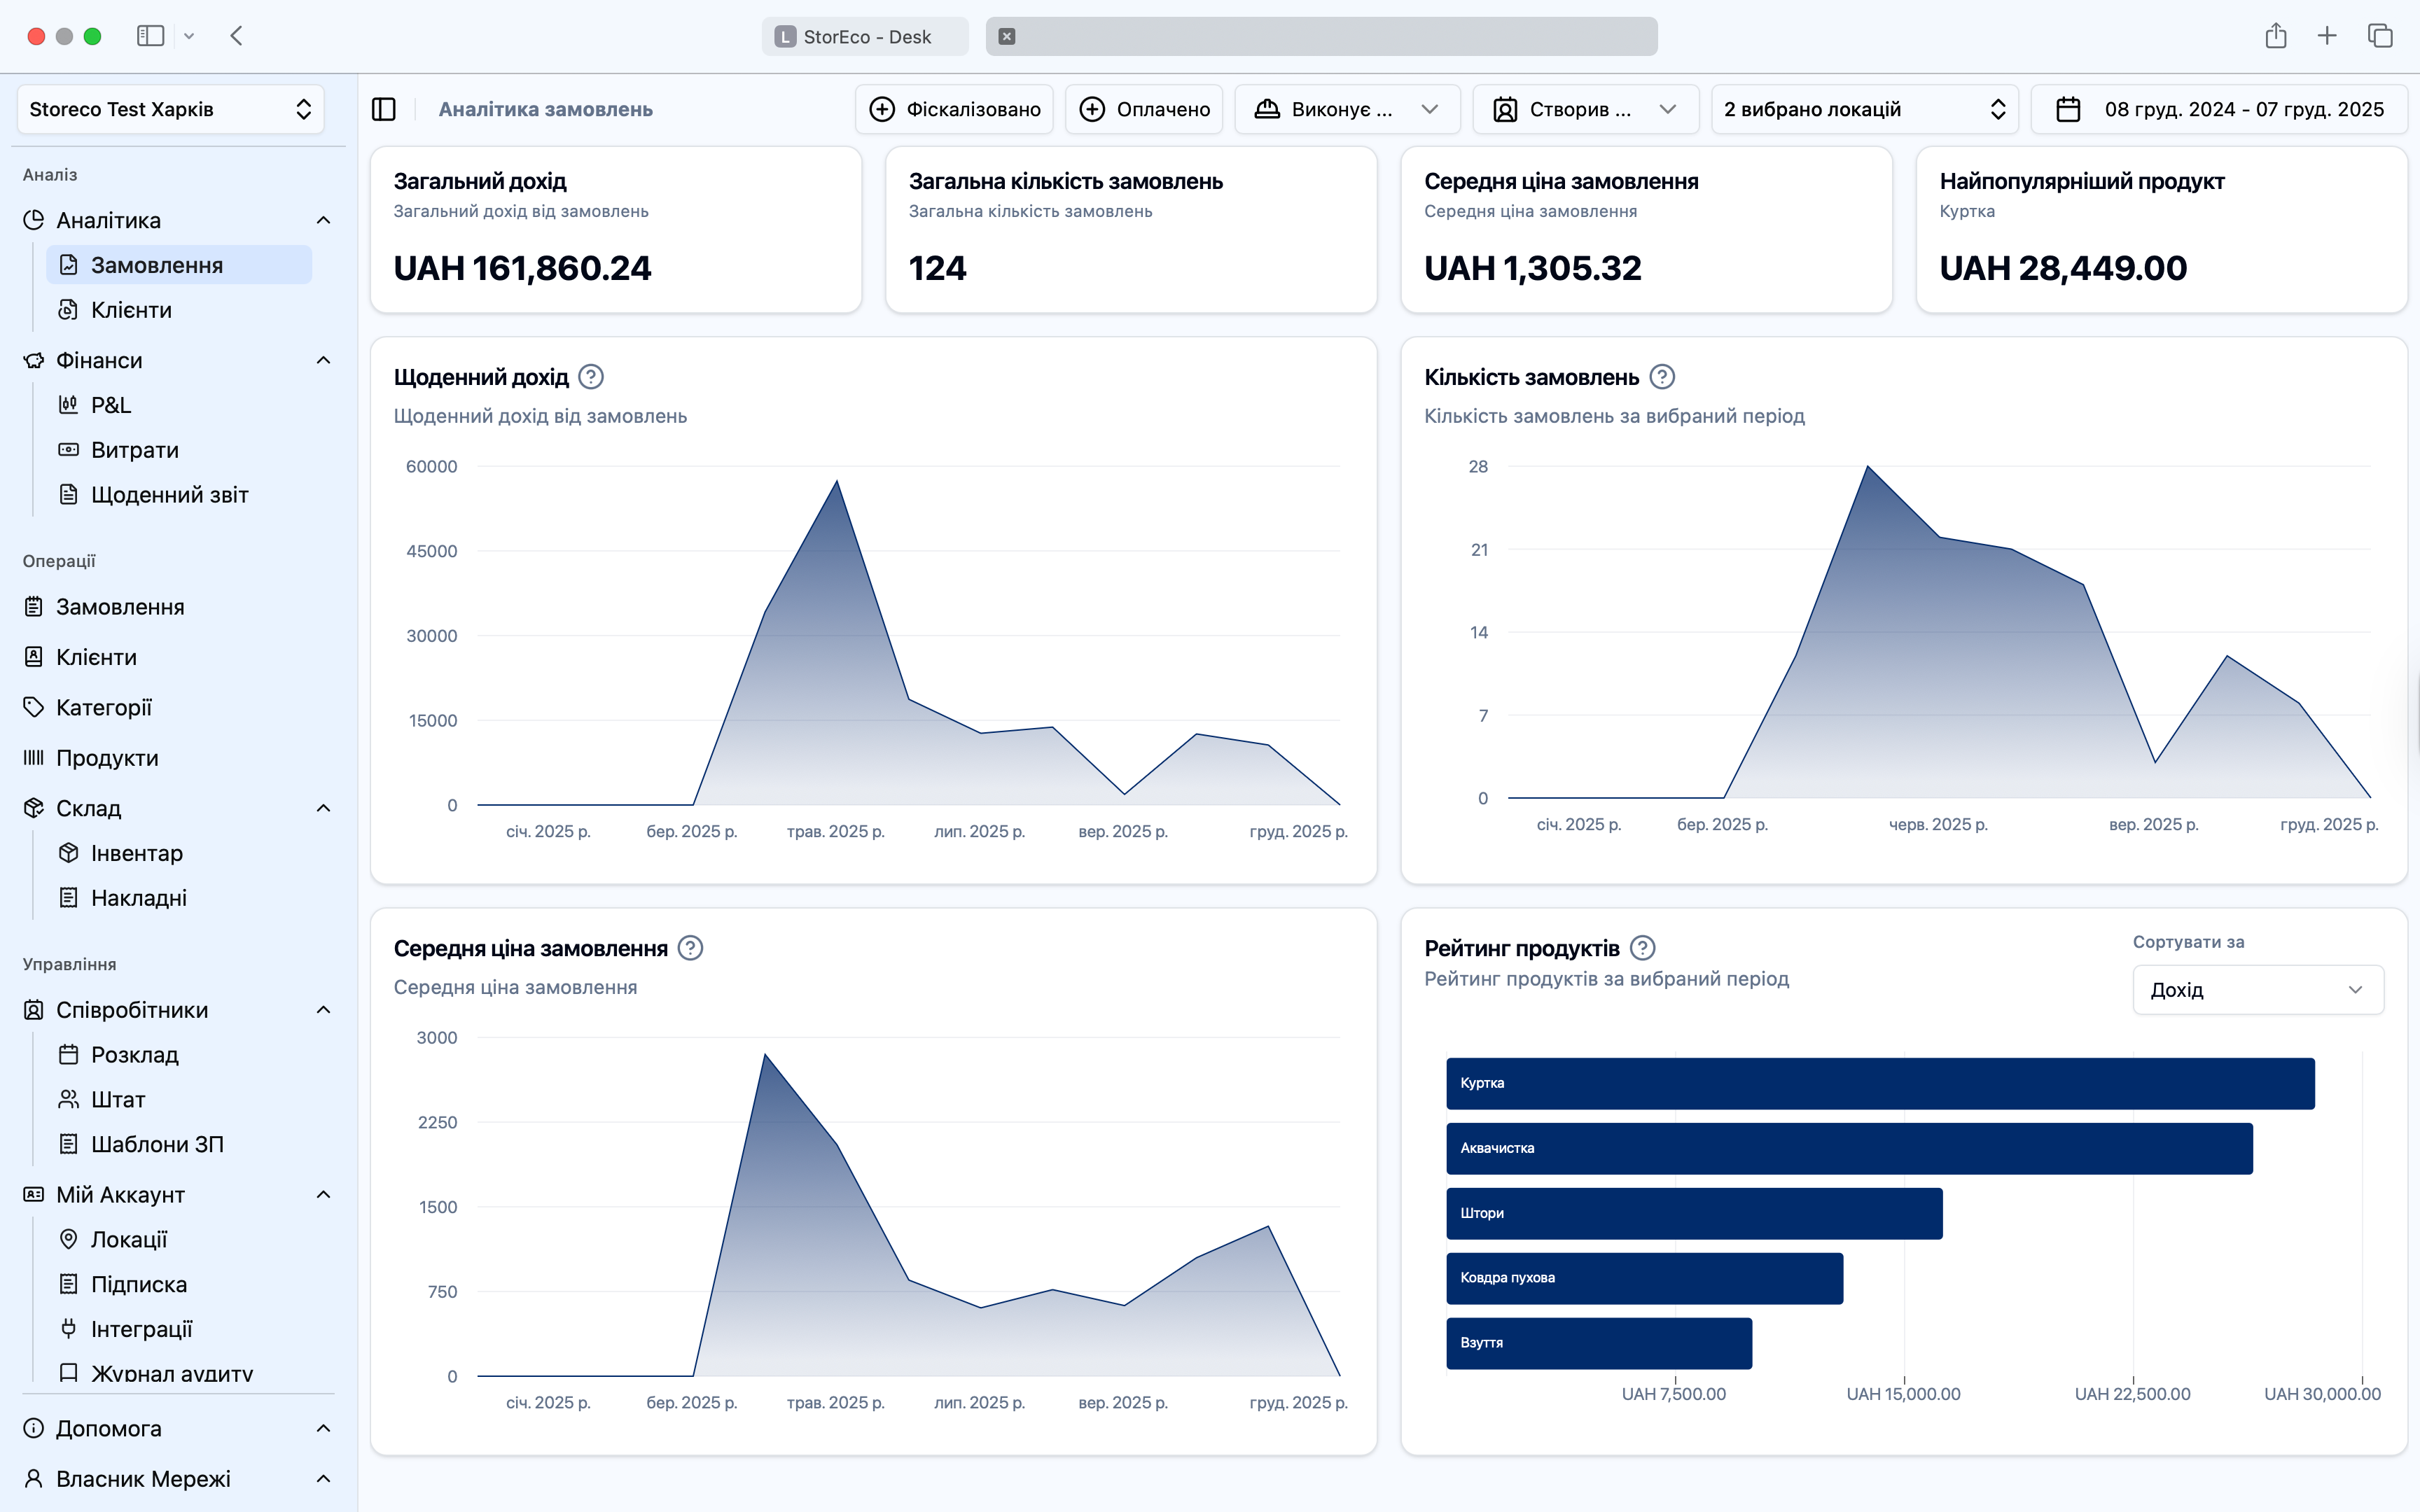Go back with the browser back arrow
Image resolution: width=2420 pixels, height=1512 pixels.
tap(237, 36)
